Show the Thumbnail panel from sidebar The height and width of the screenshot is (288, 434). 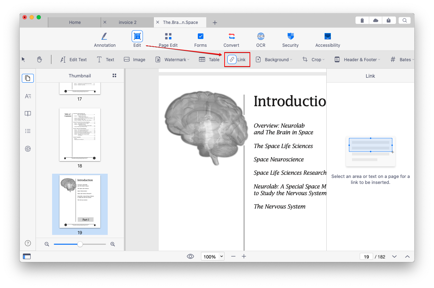28,78
